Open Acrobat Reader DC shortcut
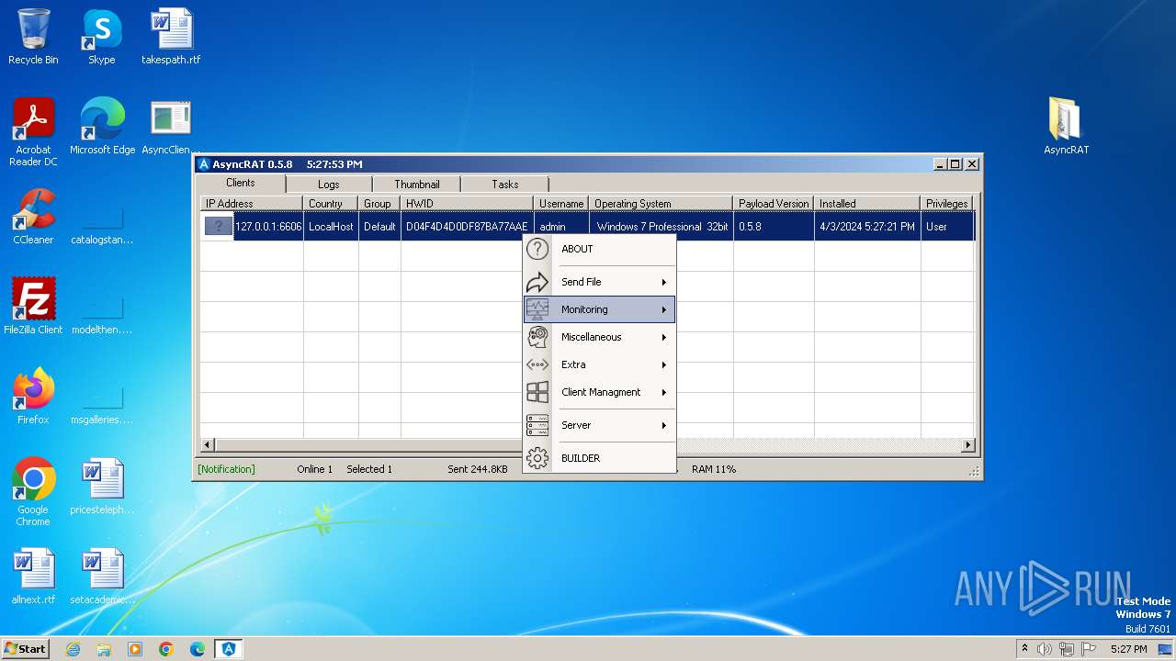The height and width of the screenshot is (661, 1176). tap(33, 132)
